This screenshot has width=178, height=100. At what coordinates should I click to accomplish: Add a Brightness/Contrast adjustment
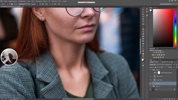(154, 52)
